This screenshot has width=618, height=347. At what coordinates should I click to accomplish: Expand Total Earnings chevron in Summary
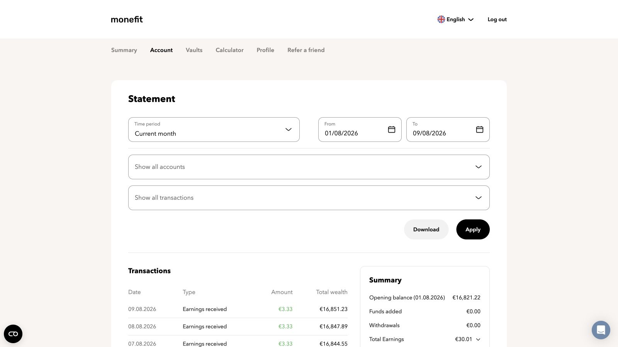(478, 339)
